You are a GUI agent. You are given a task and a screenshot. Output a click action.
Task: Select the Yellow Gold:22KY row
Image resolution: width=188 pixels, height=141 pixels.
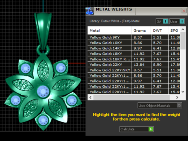[134, 65]
